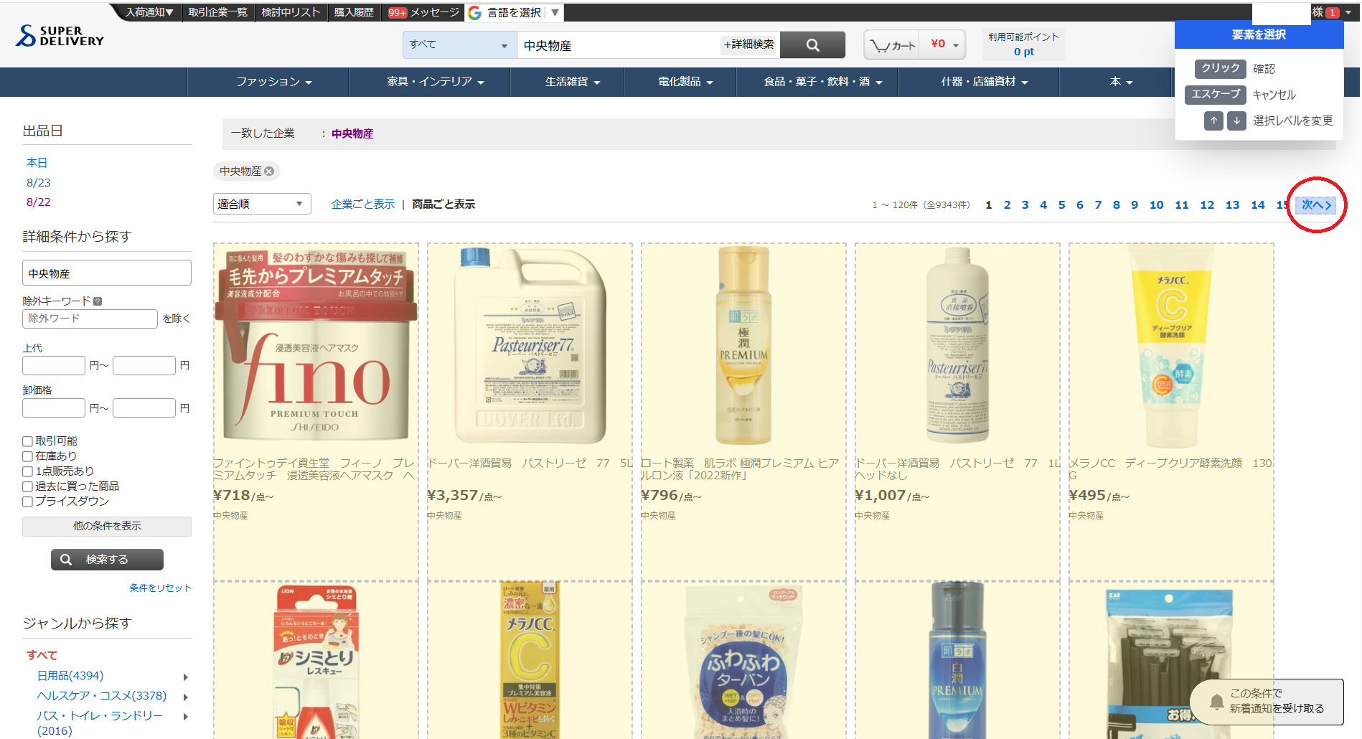
Task: Open the account dropdown arrow at top right
Action: 1348,13
